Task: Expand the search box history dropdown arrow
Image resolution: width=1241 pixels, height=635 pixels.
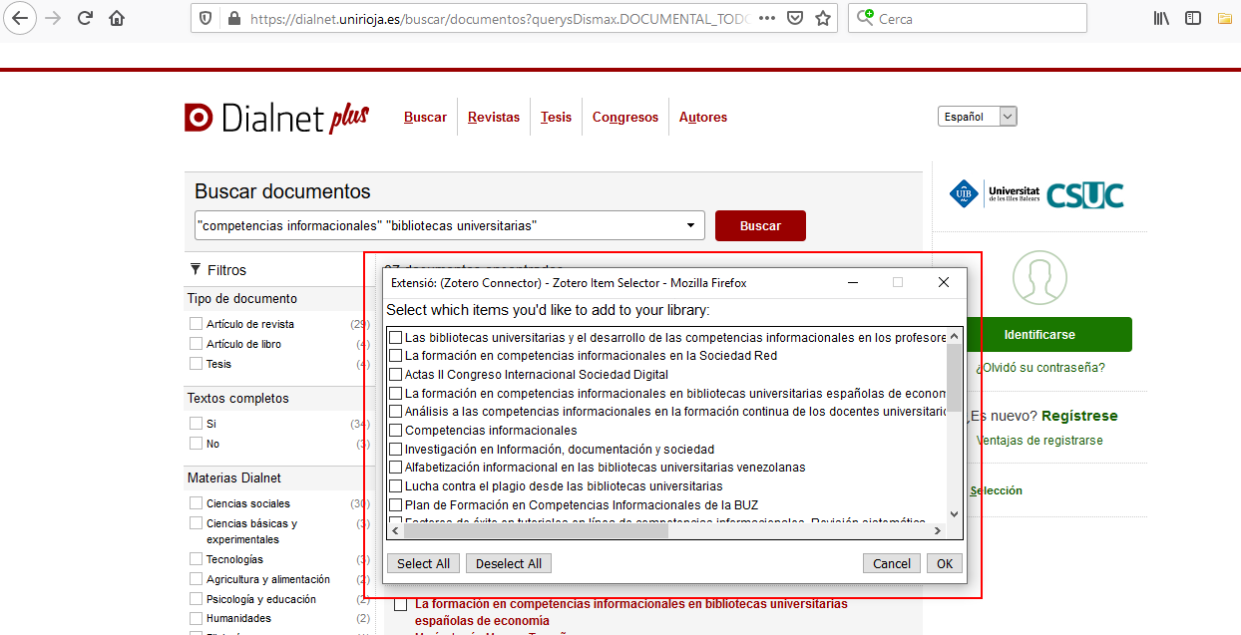Action: [691, 226]
